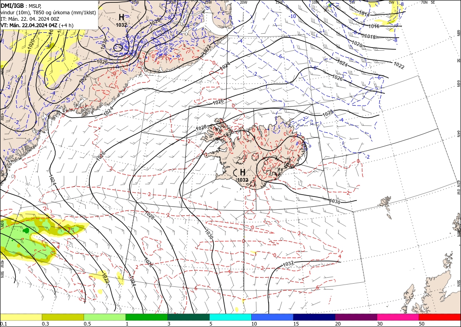Click the pink 30 mm legend swatch
The width and height of the screenshot is (461, 327).
tap(398, 317)
